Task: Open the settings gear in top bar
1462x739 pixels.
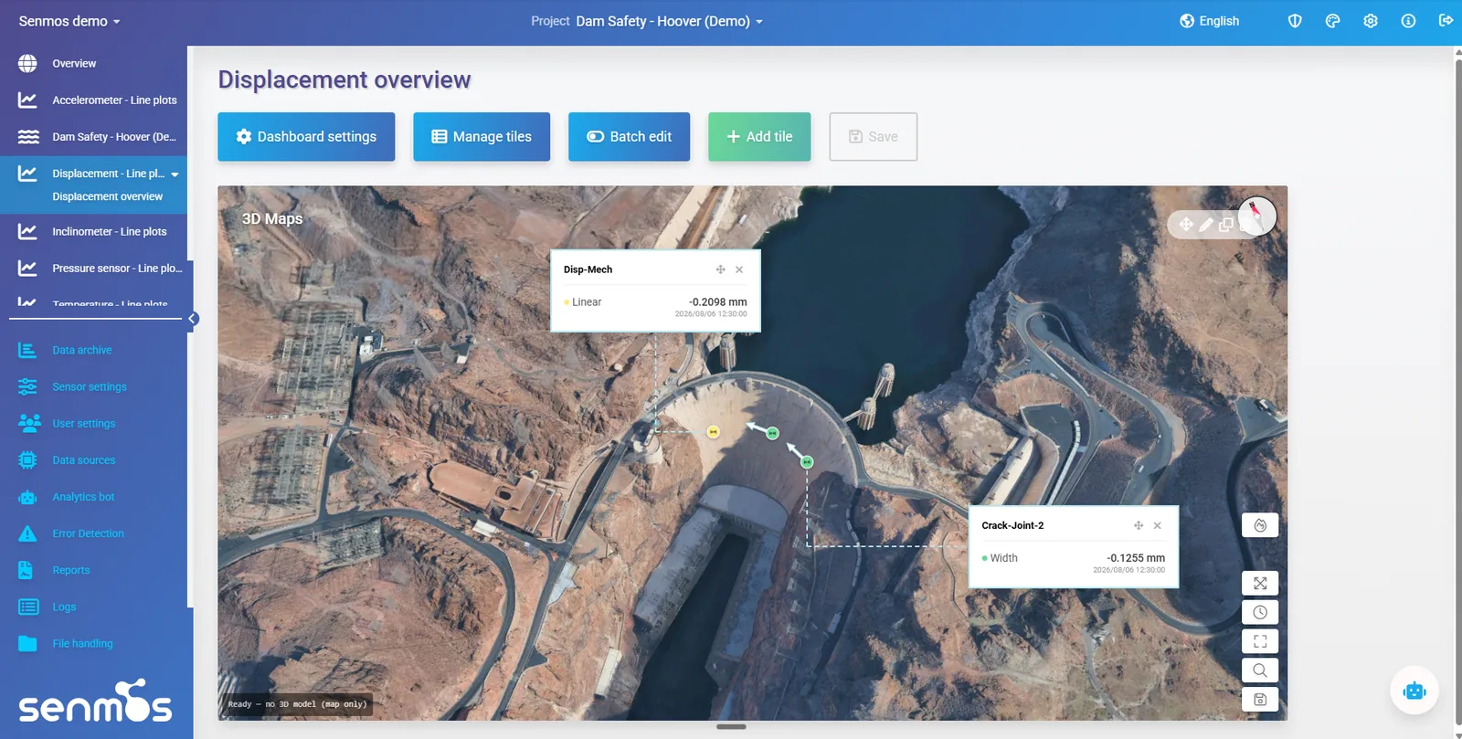Action: [1371, 21]
